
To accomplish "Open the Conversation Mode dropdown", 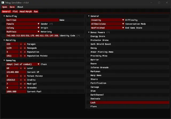I will 107,24.
